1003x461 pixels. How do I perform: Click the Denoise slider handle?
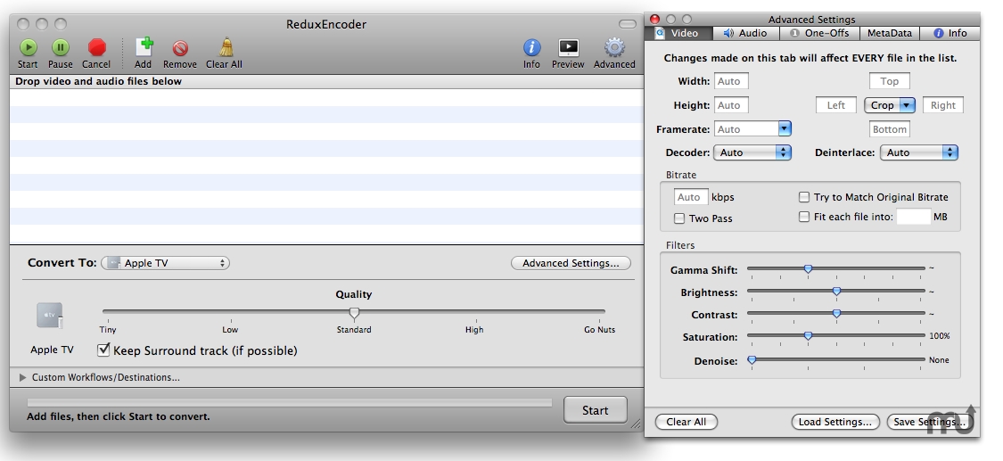click(752, 360)
